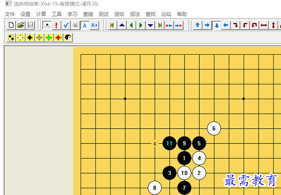Flip board vertically with double arrow
281x195 pixels.
(x=273, y=25)
